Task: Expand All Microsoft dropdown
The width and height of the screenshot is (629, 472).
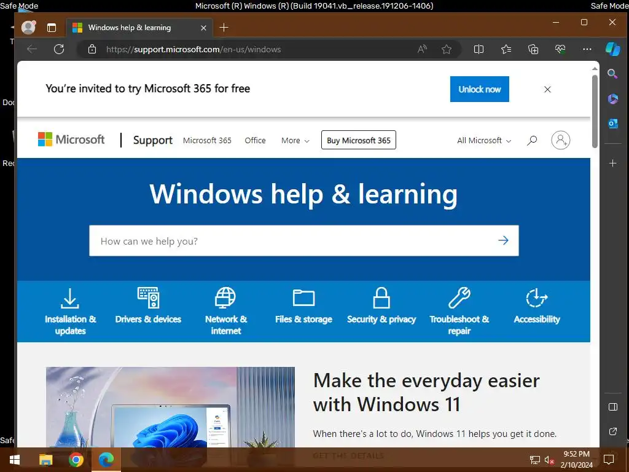Action: [484, 141]
